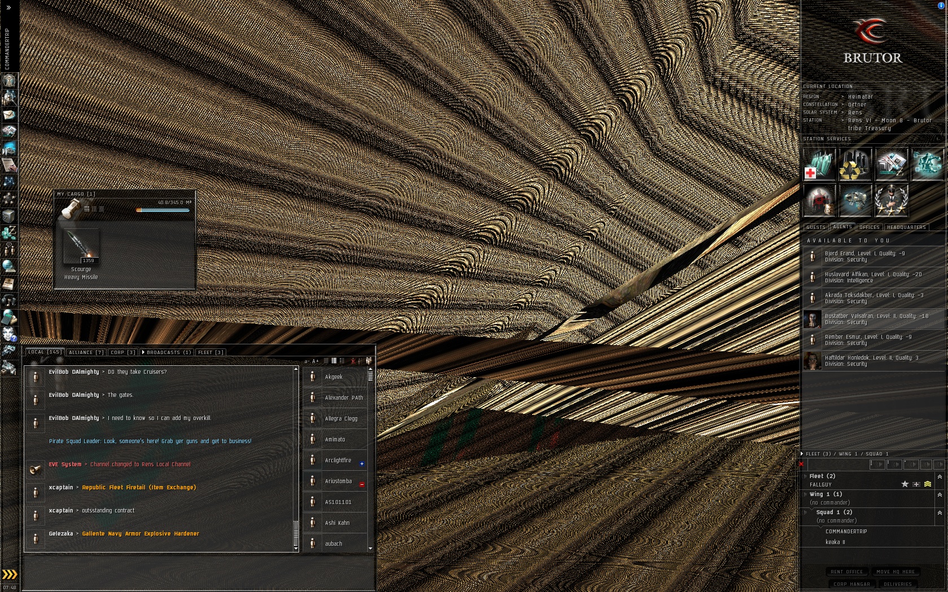Open the Offices tab in station panel
948x592 pixels.
click(870, 227)
